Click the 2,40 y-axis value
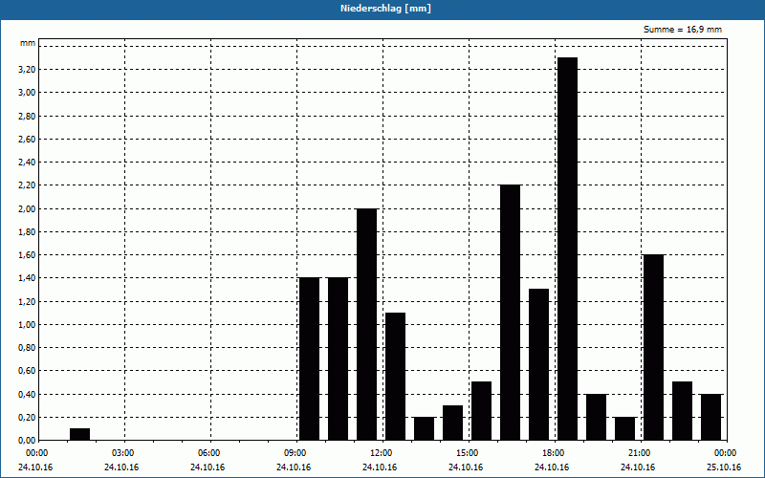The height and width of the screenshot is (478, 765). (27, 163)
